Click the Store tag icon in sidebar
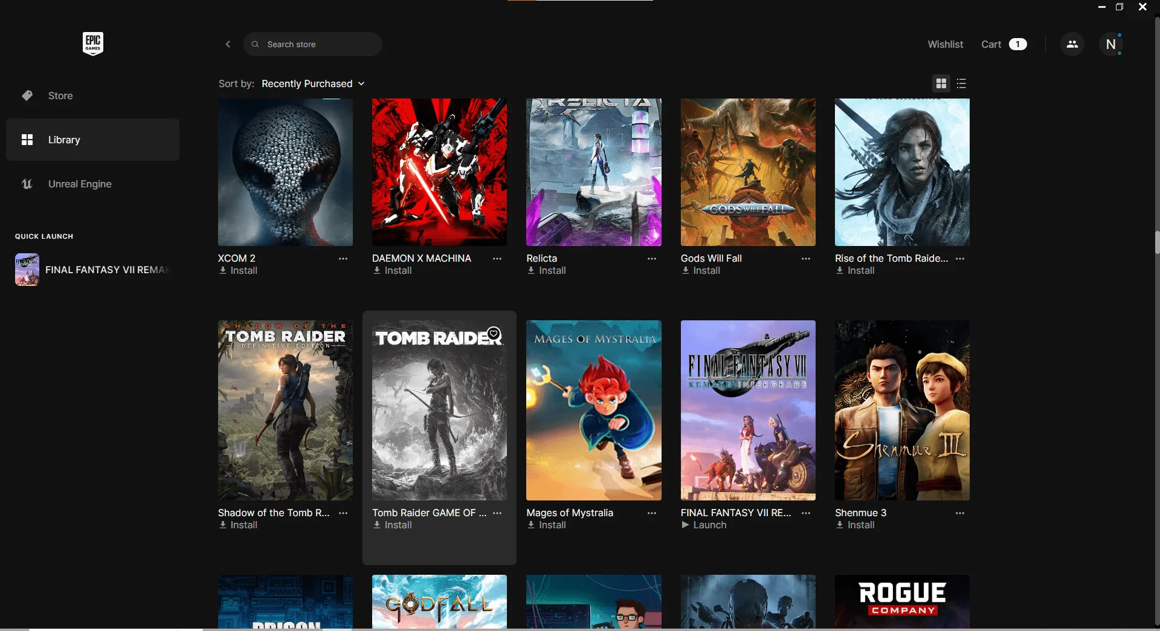Screen dimensions: 1160x631 [27, 95]
